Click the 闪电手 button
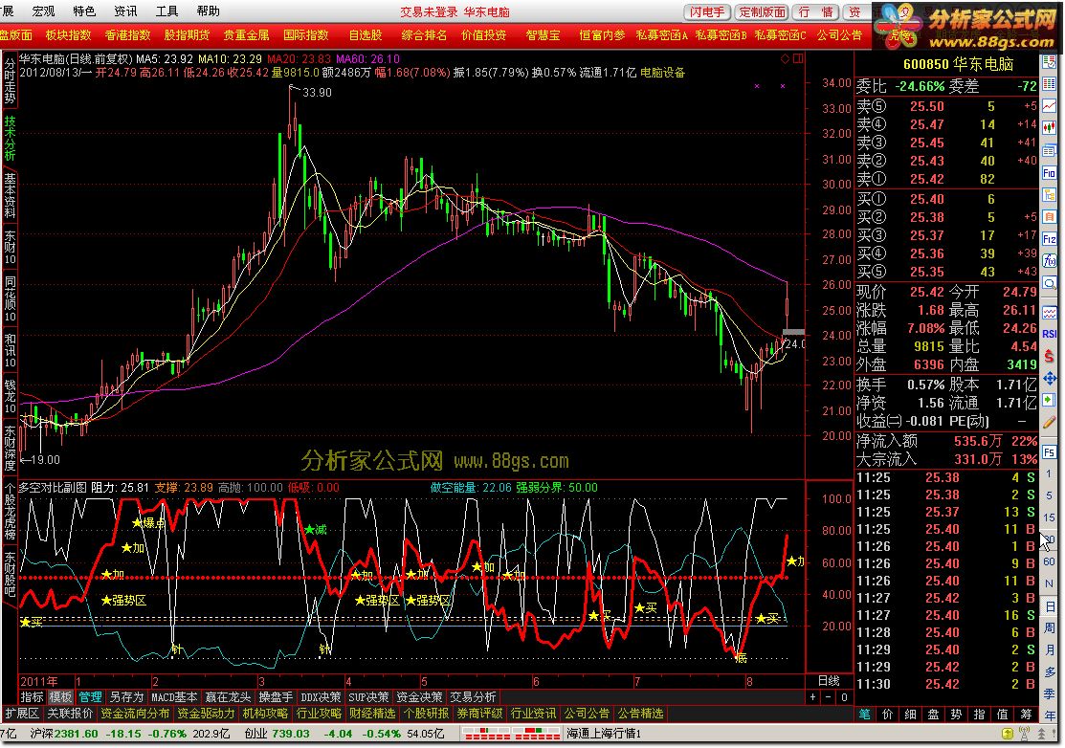 pos(707,12)
